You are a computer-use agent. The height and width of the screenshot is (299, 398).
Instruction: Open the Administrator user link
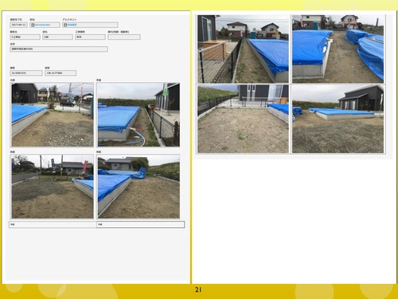point(42,25)
